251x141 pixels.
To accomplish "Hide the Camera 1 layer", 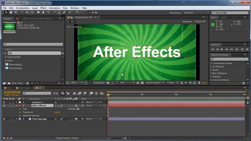I will (4, 102).
